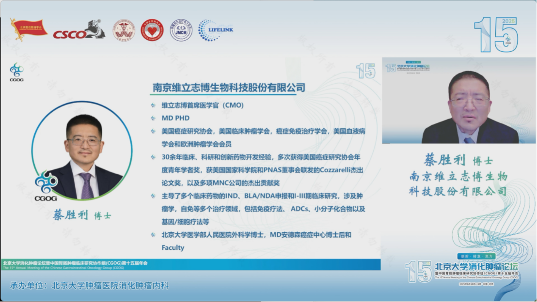Click the live speaker video feed
537x302 pixels.
click(x=458, y=100)
